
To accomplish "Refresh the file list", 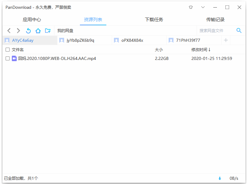I will coord(28,31).
